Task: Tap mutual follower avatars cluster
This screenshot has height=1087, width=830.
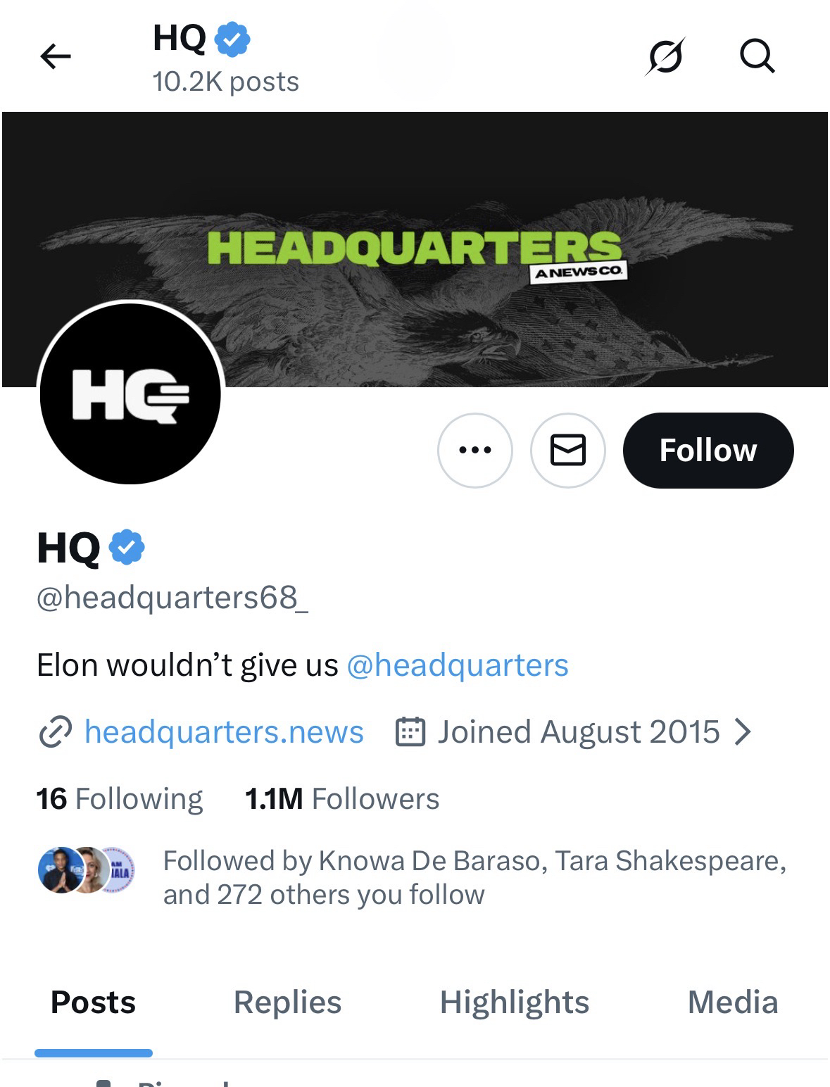Action: tap(86, 870)
